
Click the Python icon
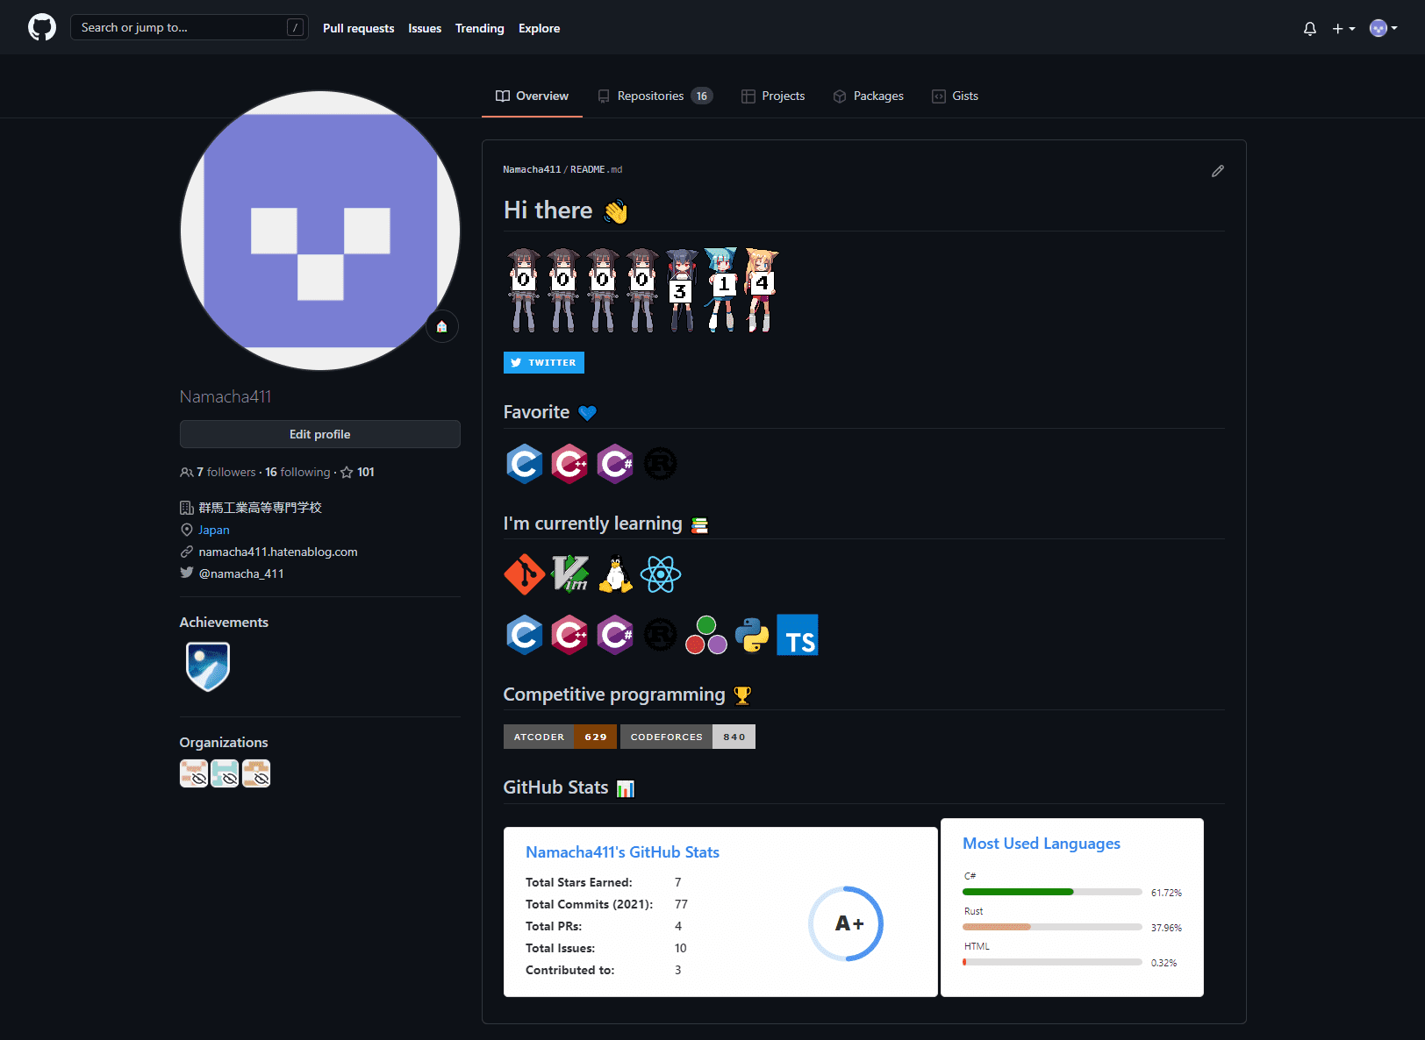click(x=752, y=635)
